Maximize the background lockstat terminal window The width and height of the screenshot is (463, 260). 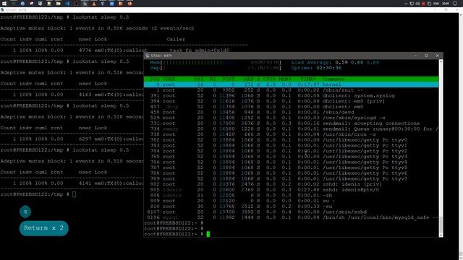[446, 9]
